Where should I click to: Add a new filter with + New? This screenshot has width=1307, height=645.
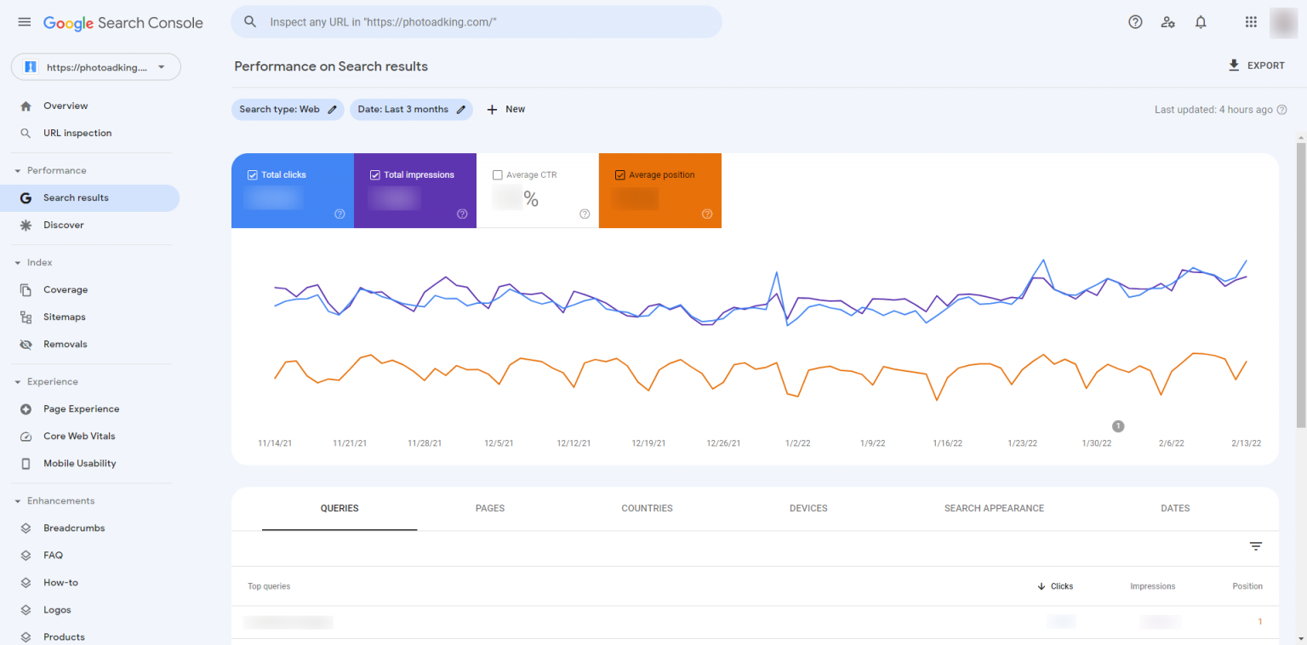point(505,109)
